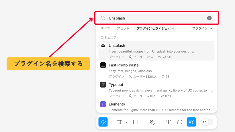
Task: Select the Text tool
Action: click(x=168, y=122)
